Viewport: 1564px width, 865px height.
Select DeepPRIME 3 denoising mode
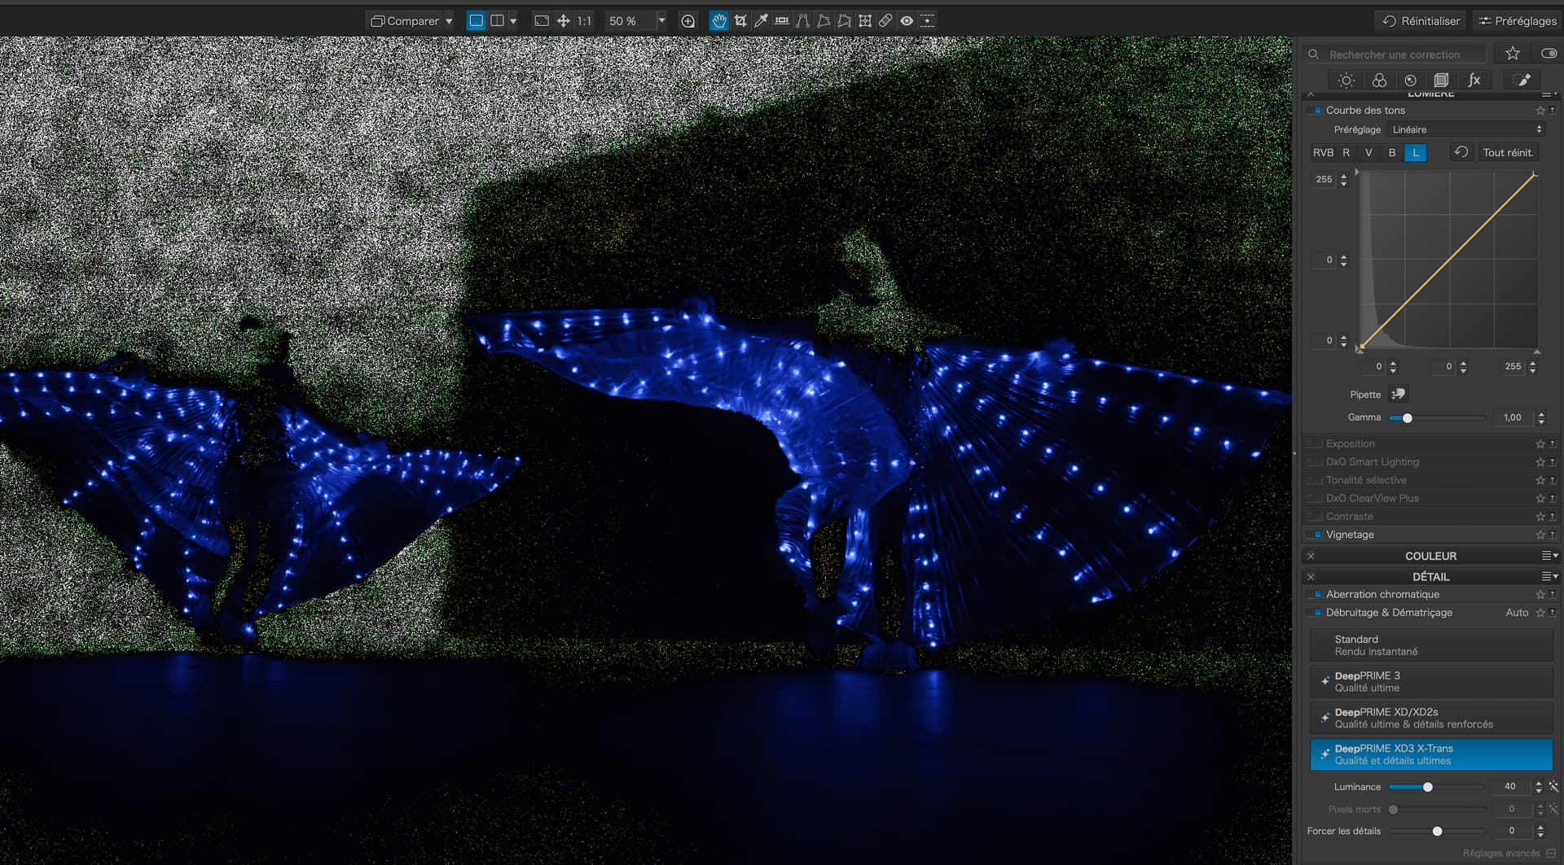coord(1430,682)
